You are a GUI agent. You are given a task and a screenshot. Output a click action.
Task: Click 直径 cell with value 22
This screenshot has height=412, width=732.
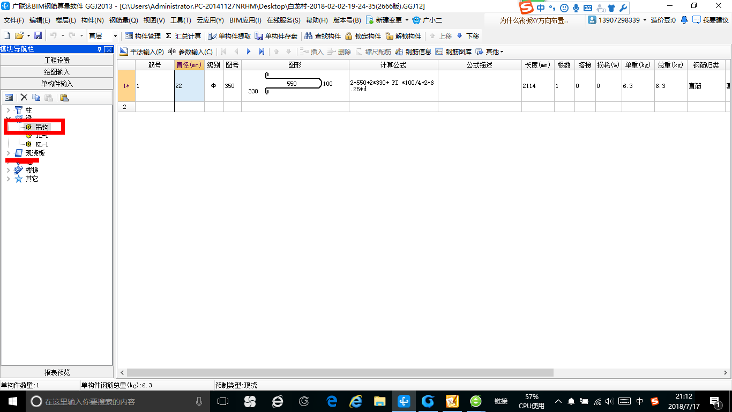point(189,86)
